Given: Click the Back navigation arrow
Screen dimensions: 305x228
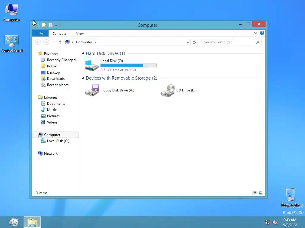Looking at the screenshot, I should [38, 42].
